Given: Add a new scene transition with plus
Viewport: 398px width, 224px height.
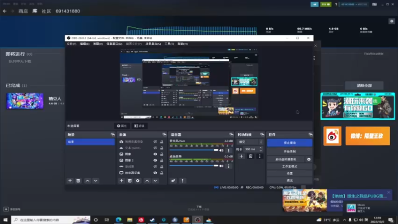Looking at the screenshot, I should point(241,156).
